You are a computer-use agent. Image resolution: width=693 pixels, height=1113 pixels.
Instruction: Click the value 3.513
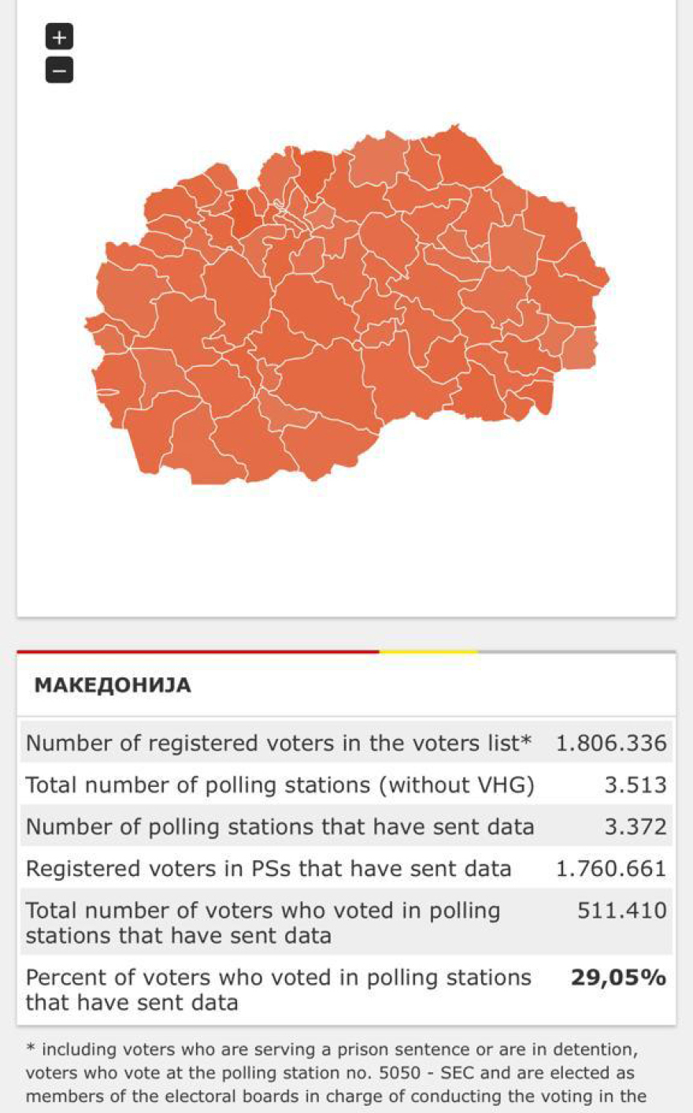[x=635, y=785]
